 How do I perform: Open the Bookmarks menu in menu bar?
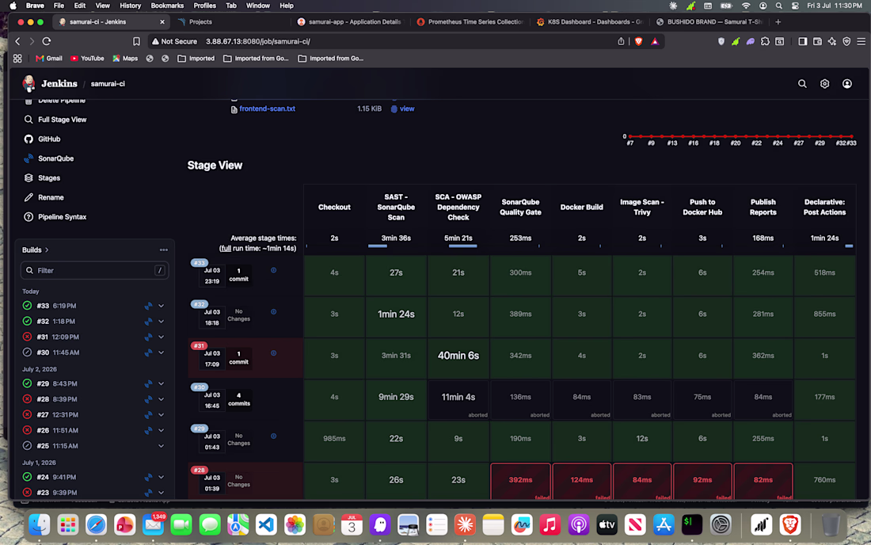tap(167, 6)
